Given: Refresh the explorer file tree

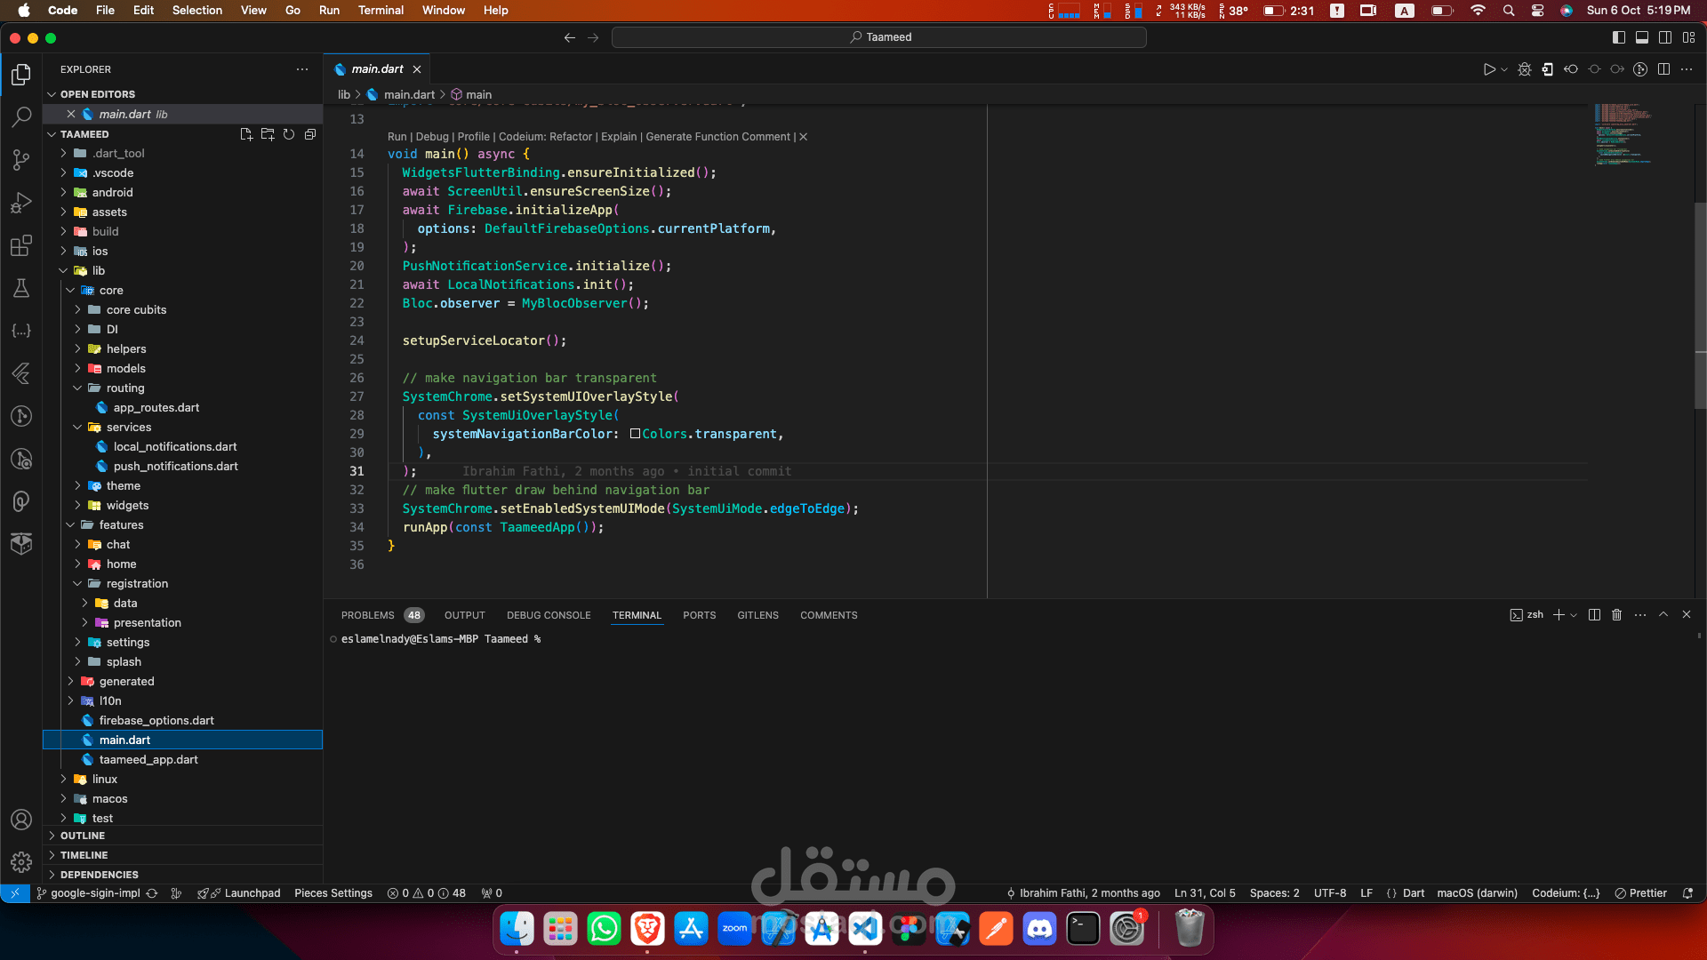Looking at the screenshot, I should (289, 134).
